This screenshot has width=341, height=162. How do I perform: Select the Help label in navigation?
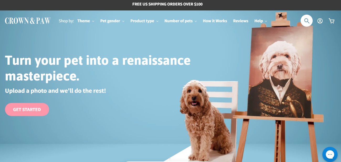258,21
